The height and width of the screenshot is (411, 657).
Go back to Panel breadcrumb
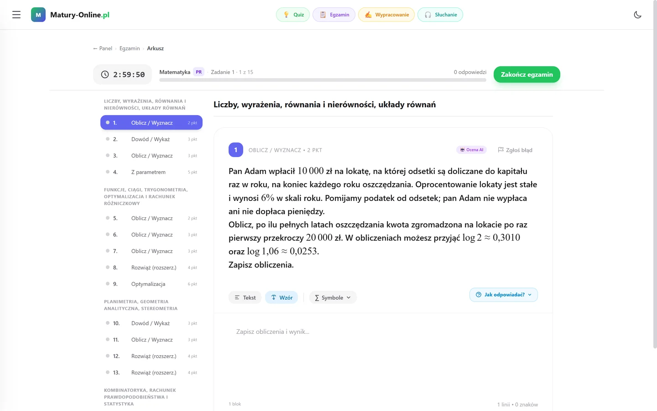pyautogui.click(x=103, y=48)
